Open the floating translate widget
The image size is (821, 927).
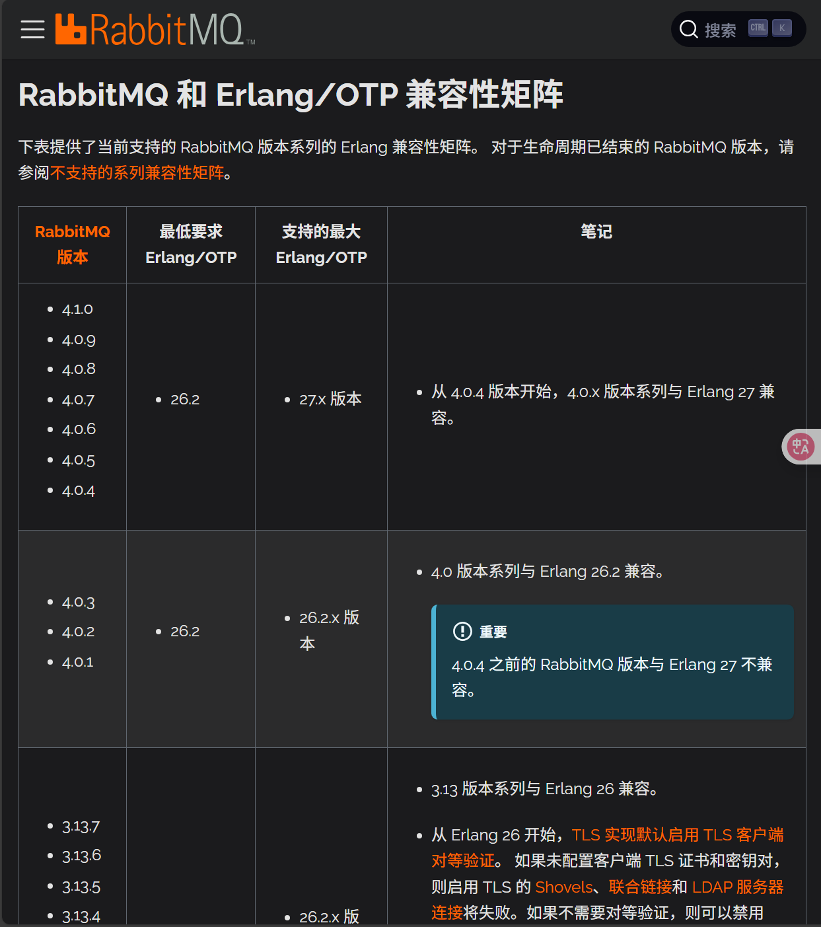[801, 447]
